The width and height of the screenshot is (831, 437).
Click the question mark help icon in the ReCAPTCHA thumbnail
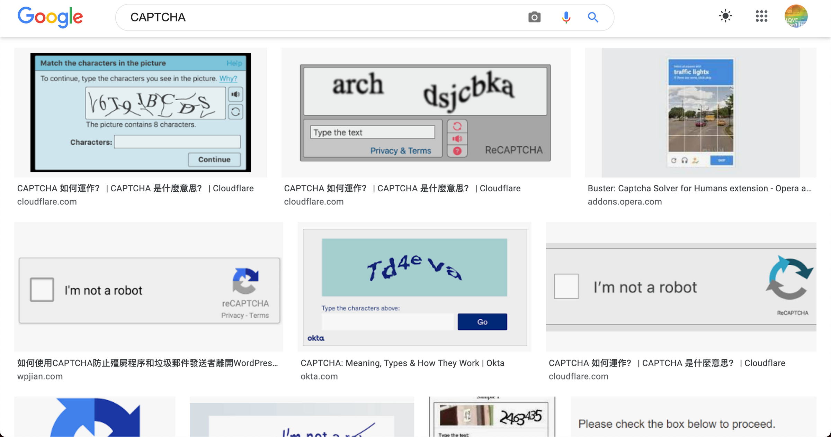pyautogui.click(x=457, y=150)
